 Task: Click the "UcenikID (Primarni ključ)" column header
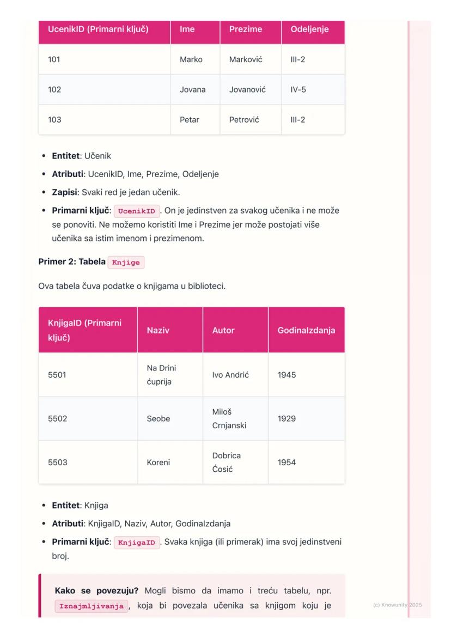tap(98, 29)
